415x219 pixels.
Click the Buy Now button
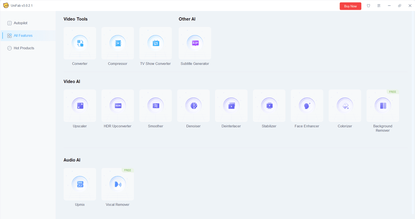click(x=350, y=6)
